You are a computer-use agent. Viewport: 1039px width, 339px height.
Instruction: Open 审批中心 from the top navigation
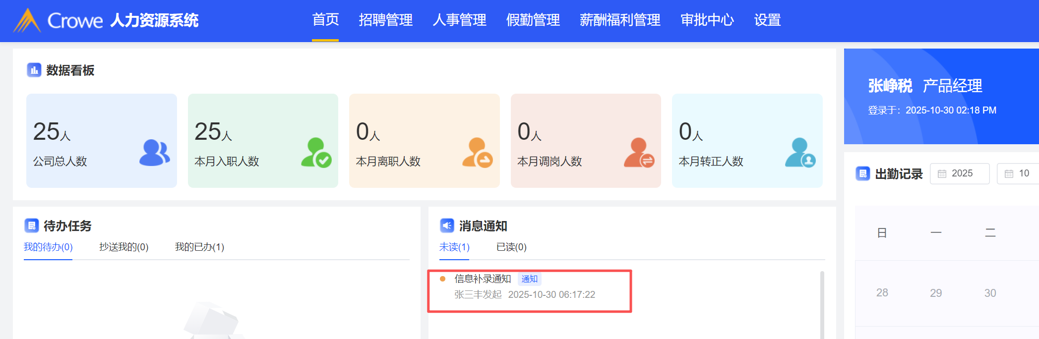click(707, 20)
